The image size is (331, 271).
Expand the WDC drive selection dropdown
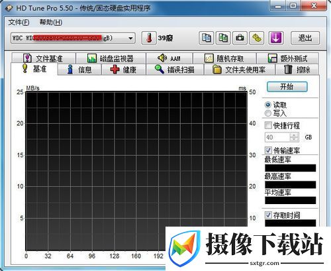(x=130, y=38)
